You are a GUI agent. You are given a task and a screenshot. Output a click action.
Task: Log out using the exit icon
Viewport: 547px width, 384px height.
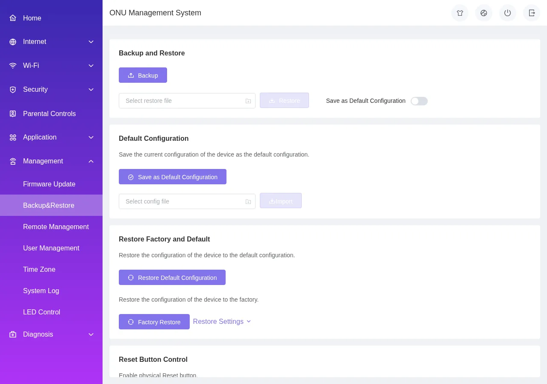point(532,13)
